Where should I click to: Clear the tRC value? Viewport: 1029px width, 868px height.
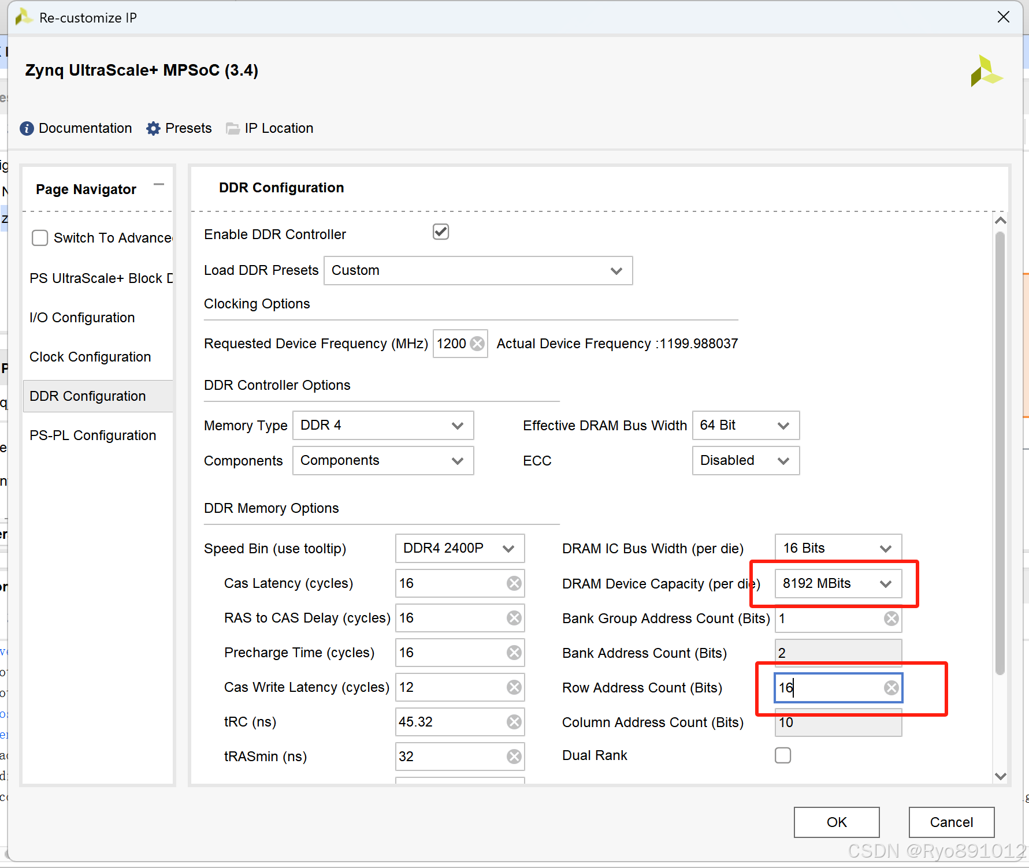click(514, 722)
